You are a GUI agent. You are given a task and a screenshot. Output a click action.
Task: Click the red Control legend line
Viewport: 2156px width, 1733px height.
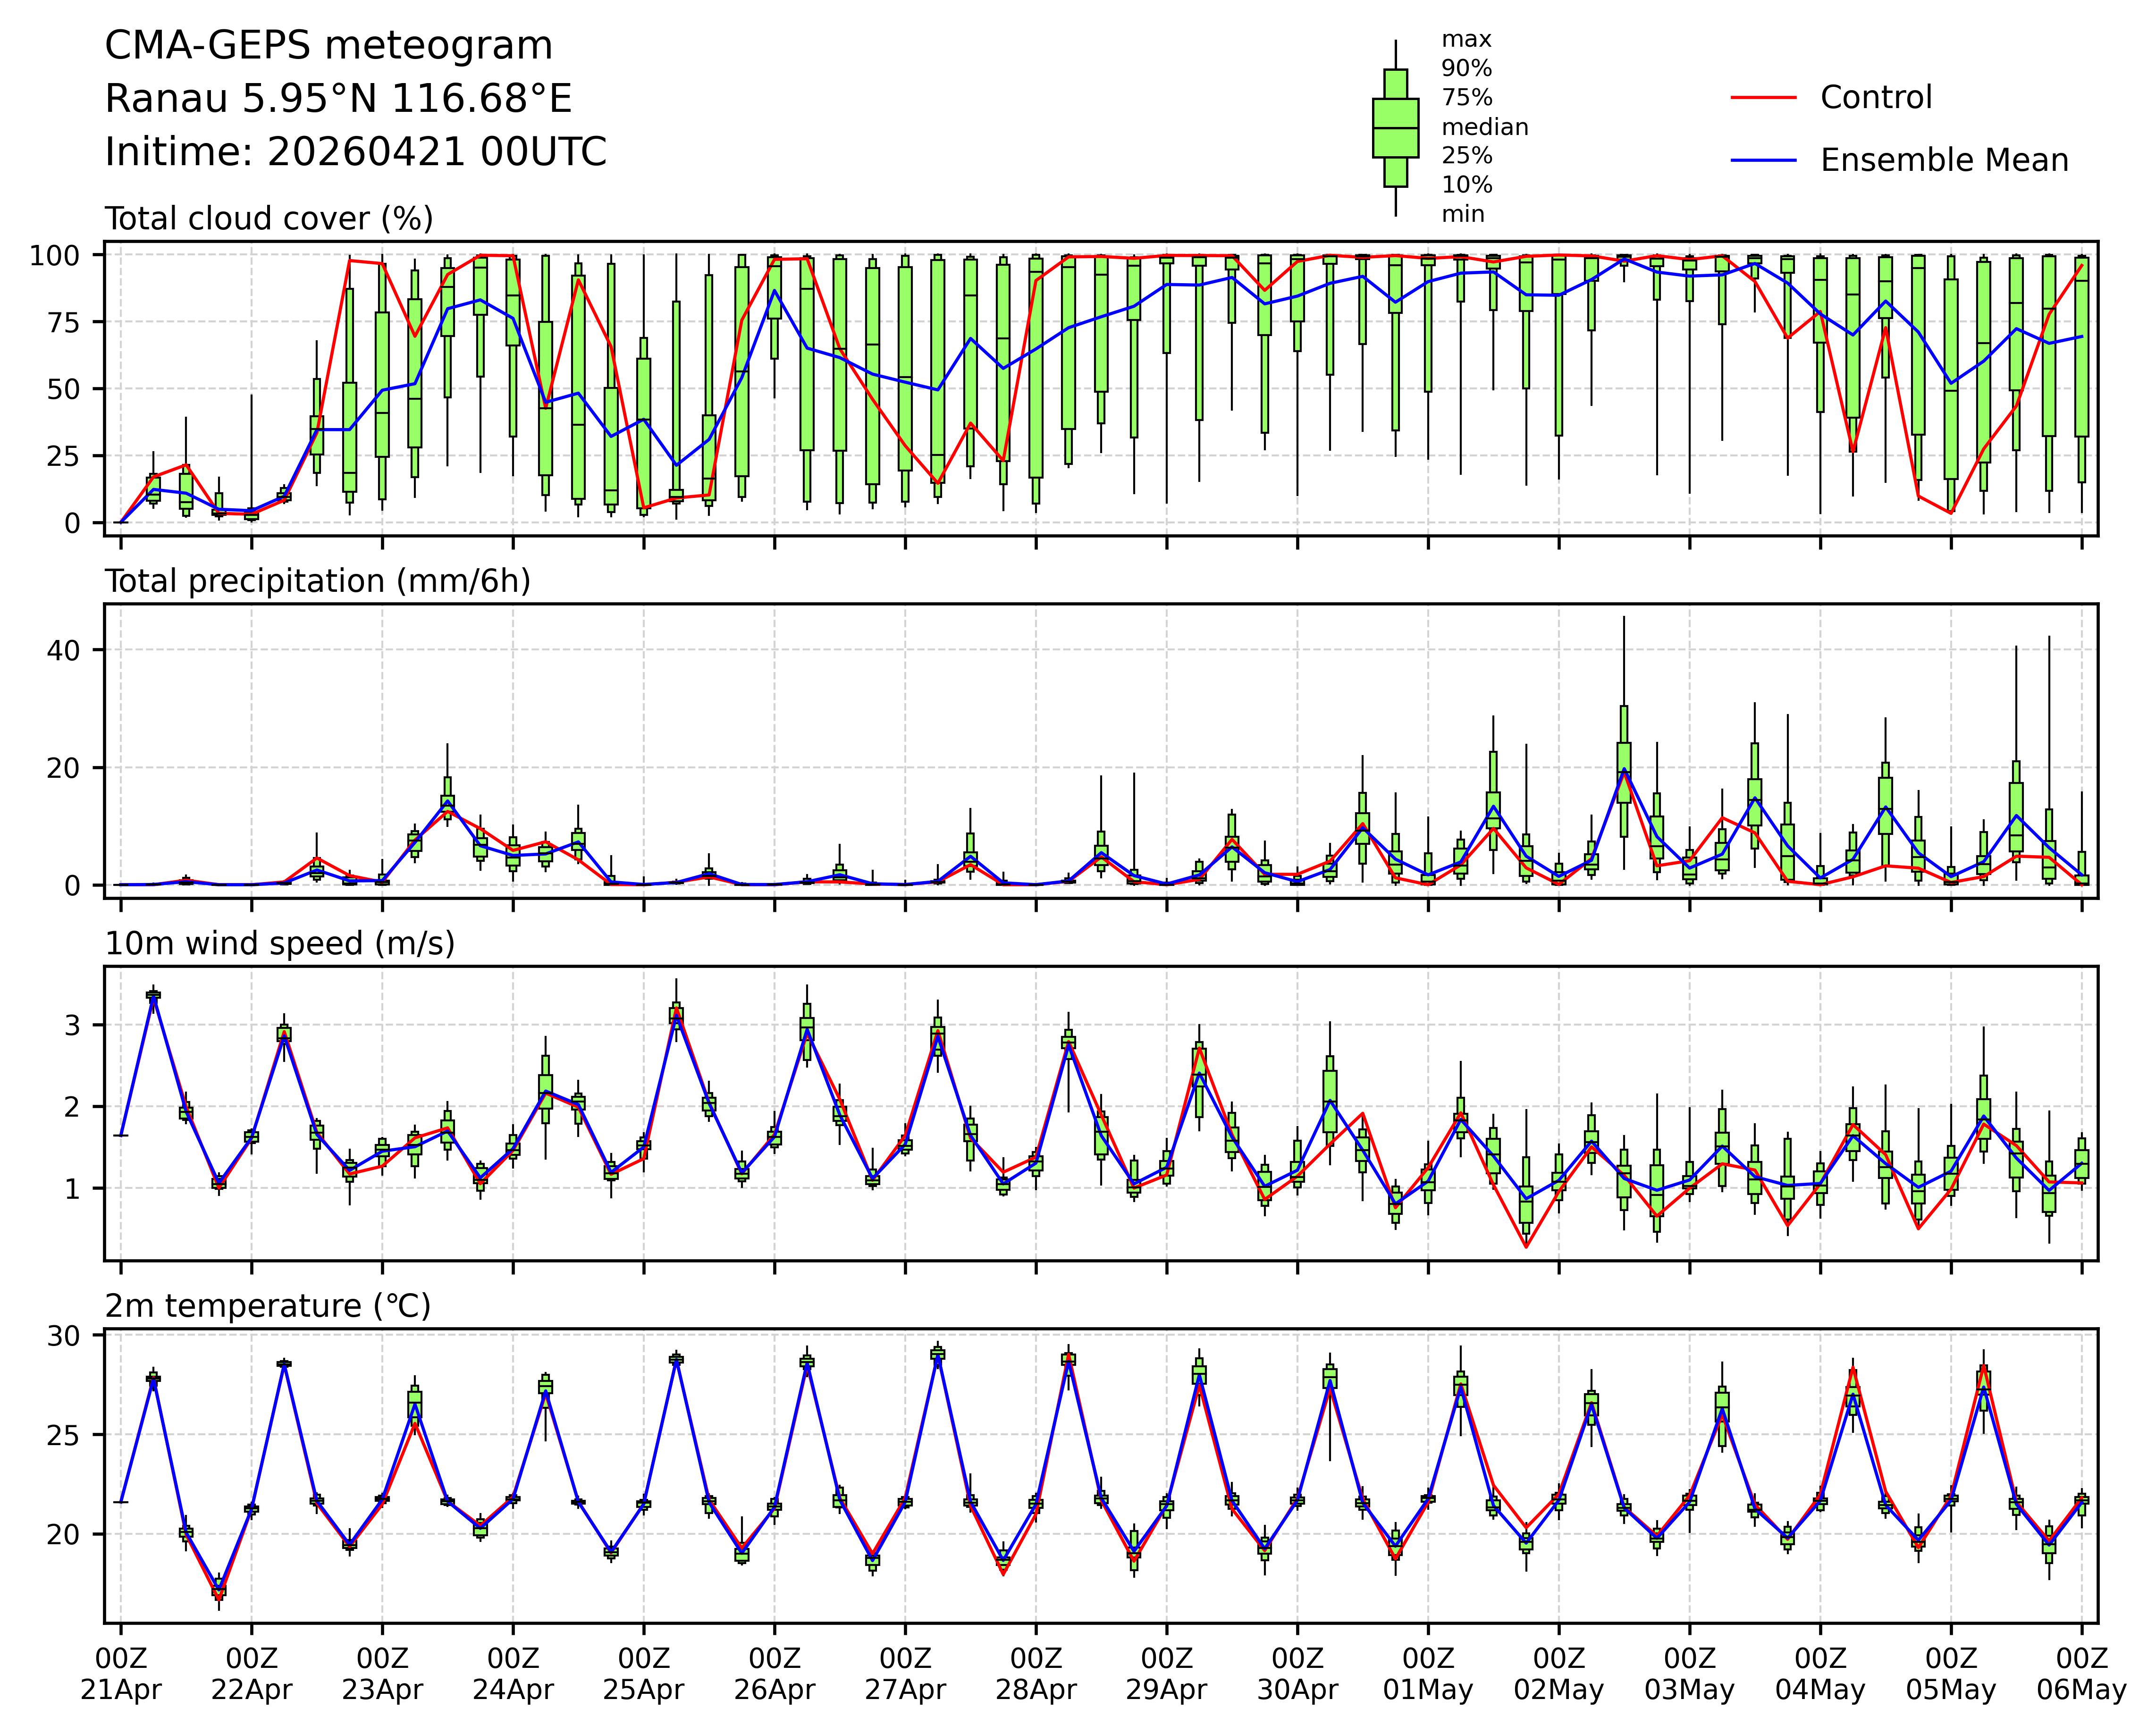point(1764,98)
